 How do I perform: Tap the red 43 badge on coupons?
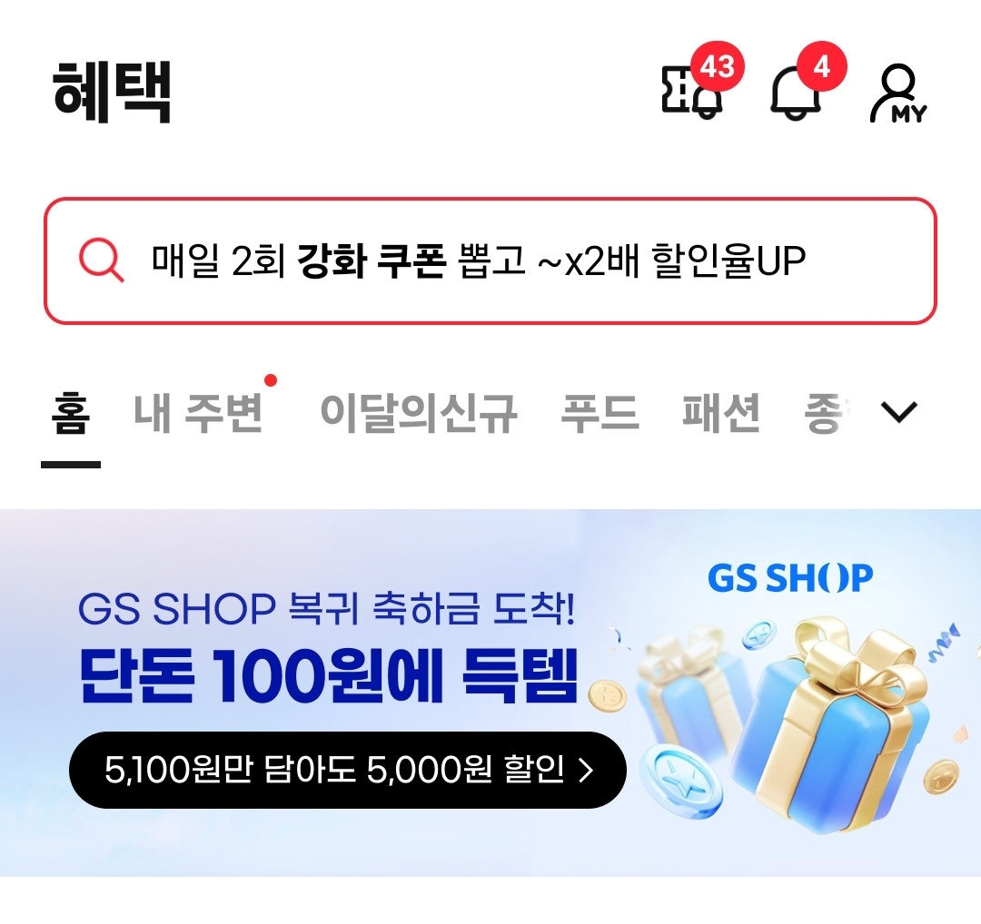click(x=717, y=67)
